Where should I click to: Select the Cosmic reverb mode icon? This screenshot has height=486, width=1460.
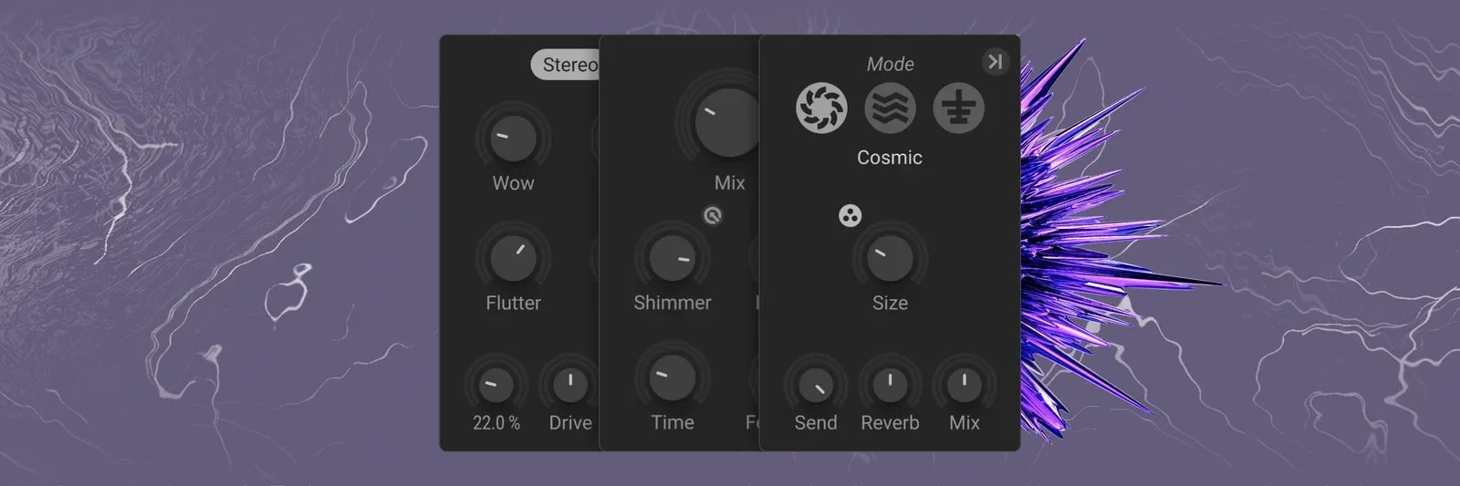(x=821, y=108)
